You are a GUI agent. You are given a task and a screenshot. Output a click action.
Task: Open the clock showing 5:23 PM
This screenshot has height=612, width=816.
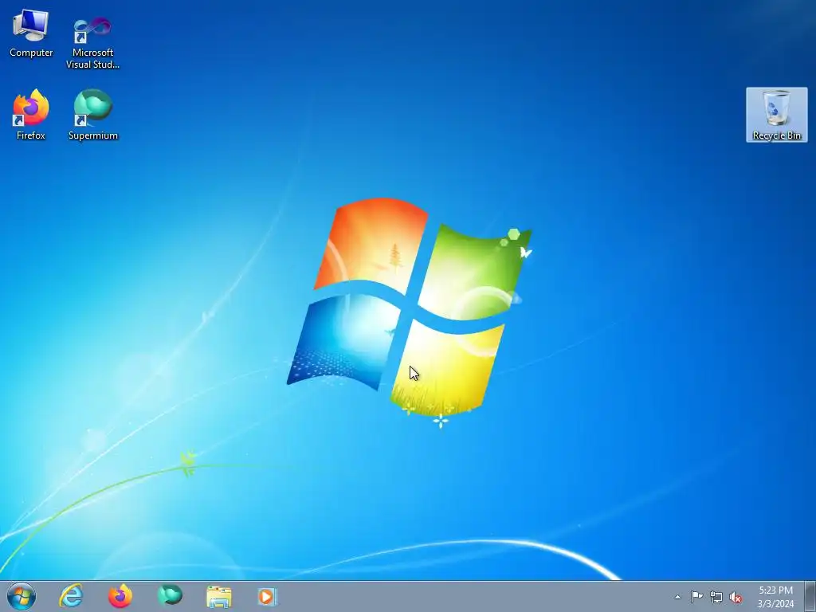(775, 597)
